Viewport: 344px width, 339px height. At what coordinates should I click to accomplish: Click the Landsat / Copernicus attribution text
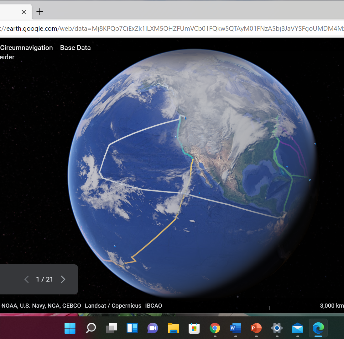[113, 306]
